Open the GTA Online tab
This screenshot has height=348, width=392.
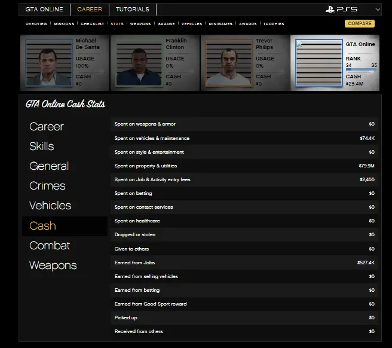click(x=44, y=10)
